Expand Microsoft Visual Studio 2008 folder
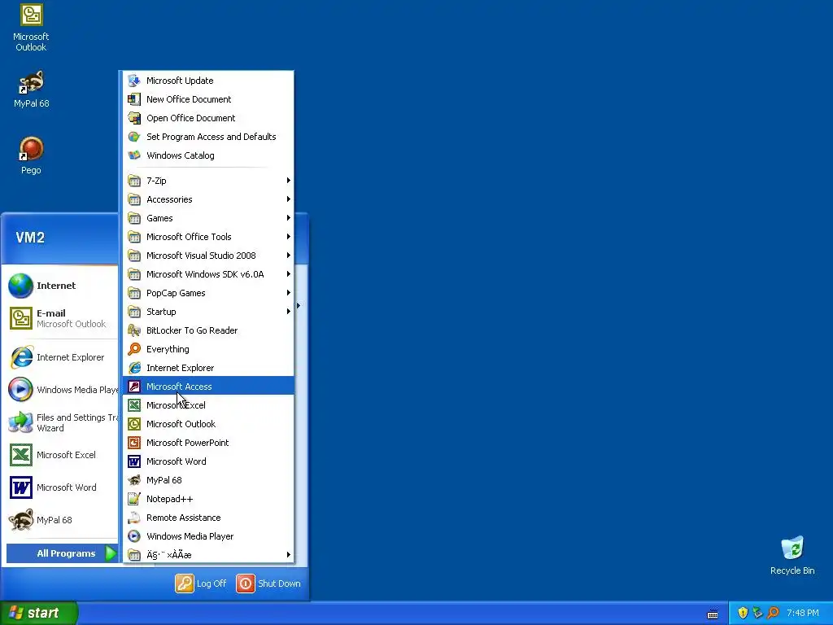 [208, 256]
